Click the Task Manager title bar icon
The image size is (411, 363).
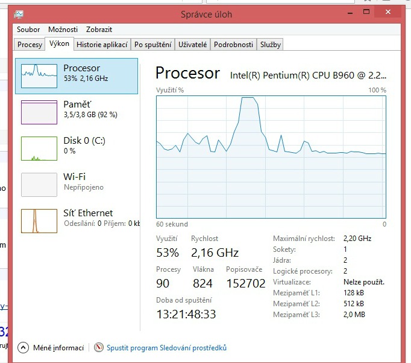[19, 14]
